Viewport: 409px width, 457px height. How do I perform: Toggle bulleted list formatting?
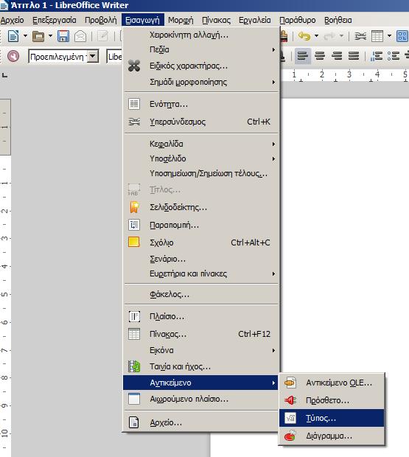tap(394, 56)
